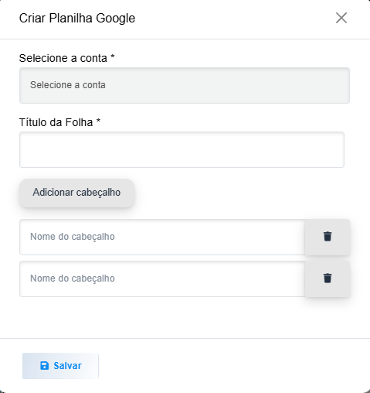This screenshot has width=370, height=393.
Task: Open the Selecione a conta dropdown
Action: (185, 85)
